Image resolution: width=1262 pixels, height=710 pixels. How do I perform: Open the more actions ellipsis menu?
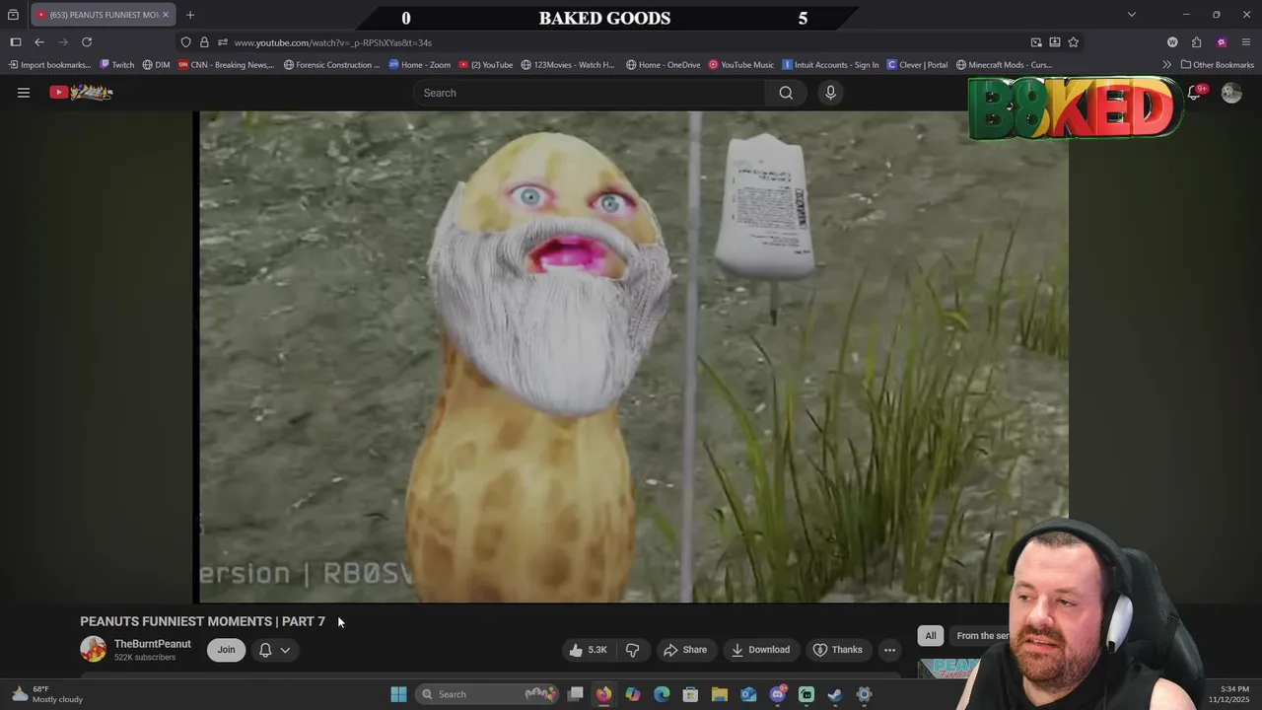pyautogui.click(x=889, y=650)
